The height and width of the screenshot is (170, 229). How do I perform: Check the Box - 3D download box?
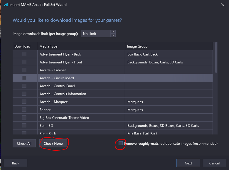pos(24,125)
